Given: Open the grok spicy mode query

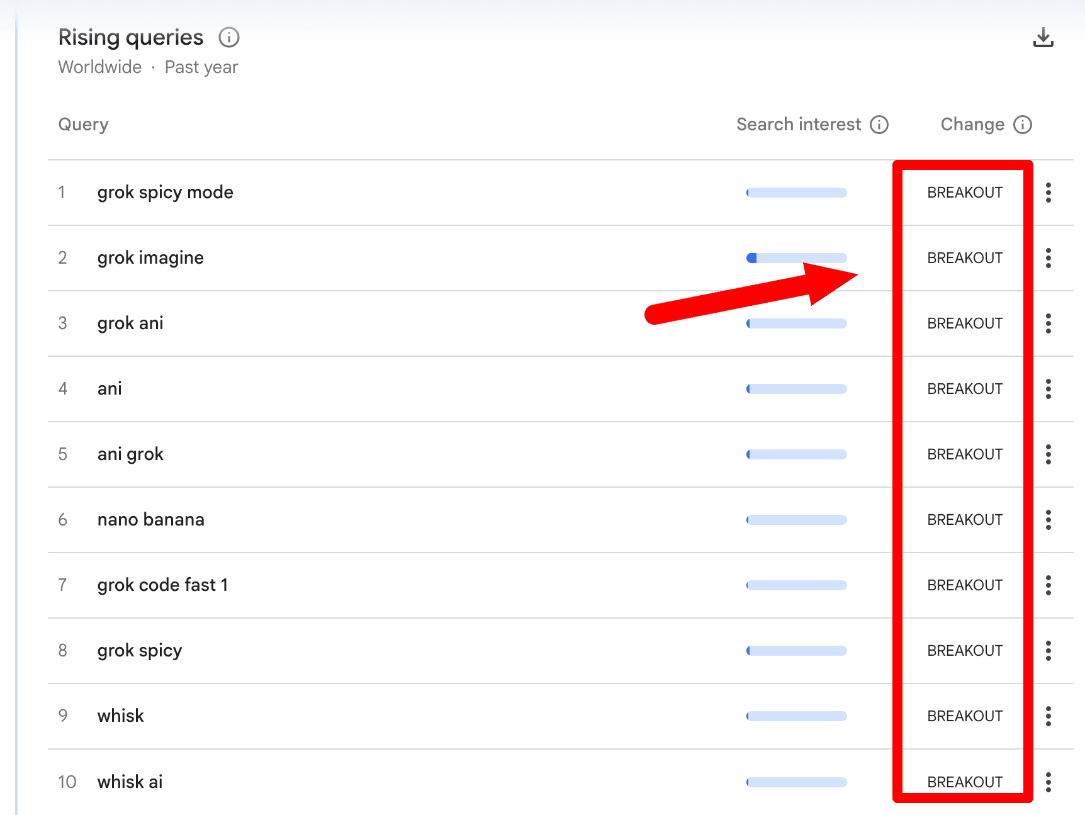Looking at the screenshot, I should point(166,193).
